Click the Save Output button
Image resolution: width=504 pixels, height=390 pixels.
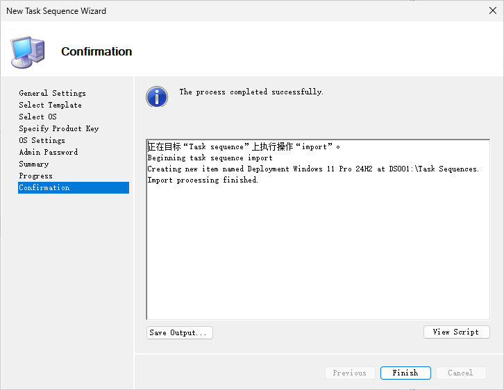tap(179, 332)
